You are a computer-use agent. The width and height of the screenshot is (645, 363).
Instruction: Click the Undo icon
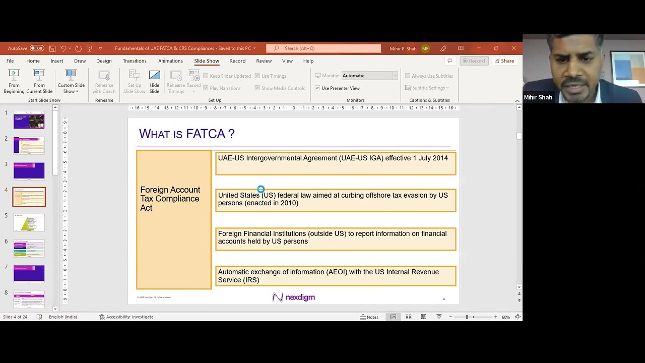point(63,48)
